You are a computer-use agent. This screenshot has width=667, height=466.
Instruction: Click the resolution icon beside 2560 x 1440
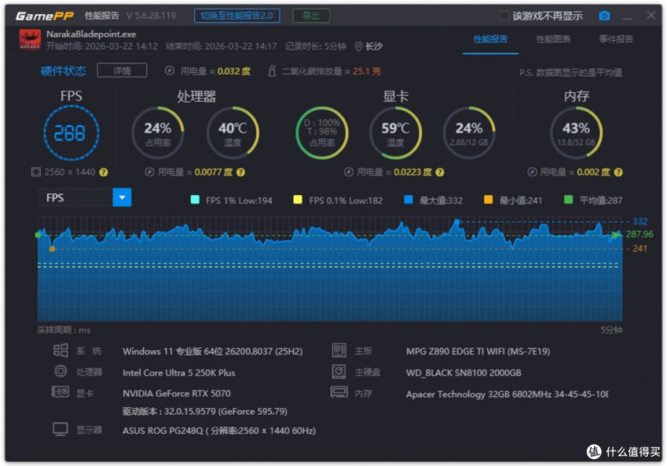click(36, 172)
